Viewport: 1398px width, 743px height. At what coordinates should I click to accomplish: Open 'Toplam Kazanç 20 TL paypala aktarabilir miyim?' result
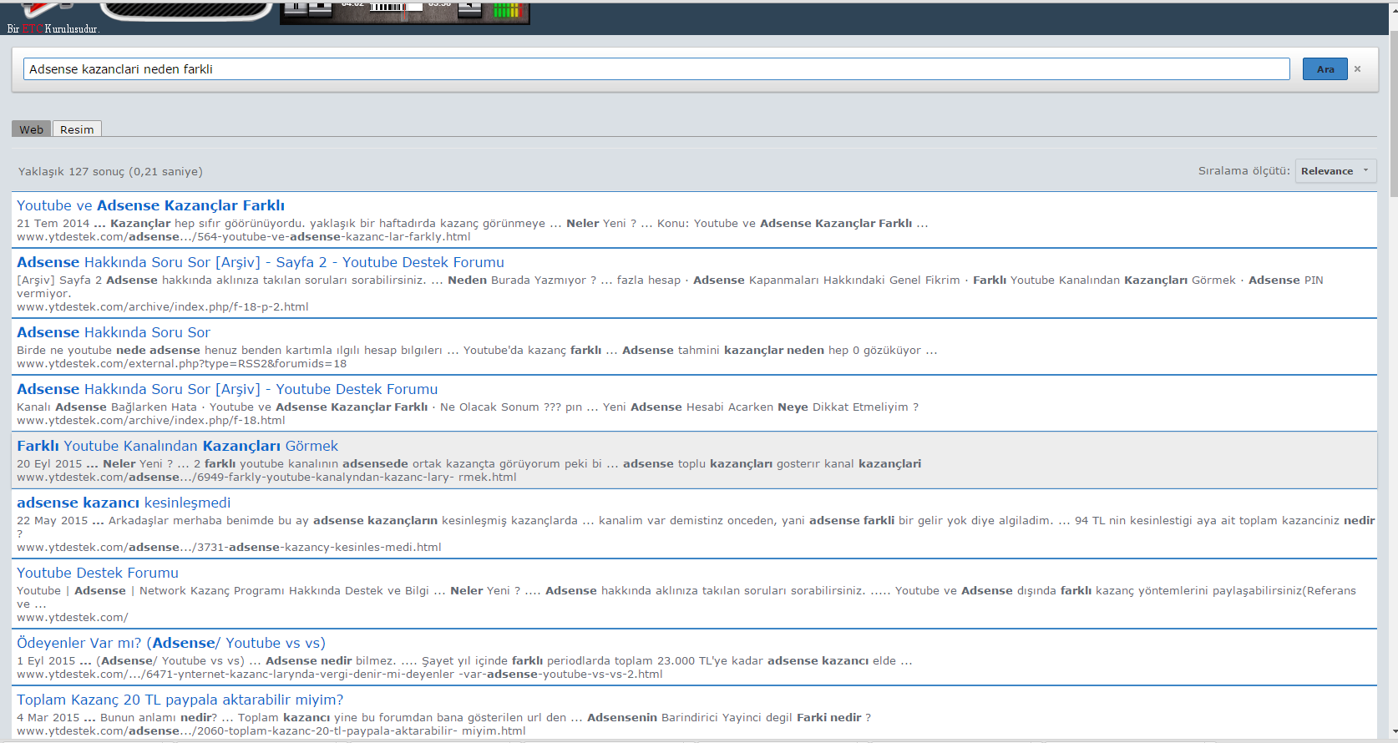click(180, 700)
